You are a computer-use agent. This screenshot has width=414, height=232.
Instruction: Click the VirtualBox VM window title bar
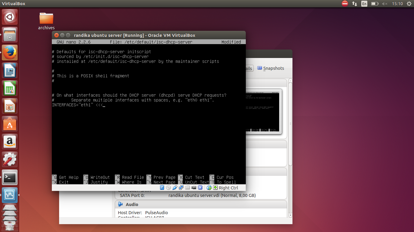tap(149, 35)
